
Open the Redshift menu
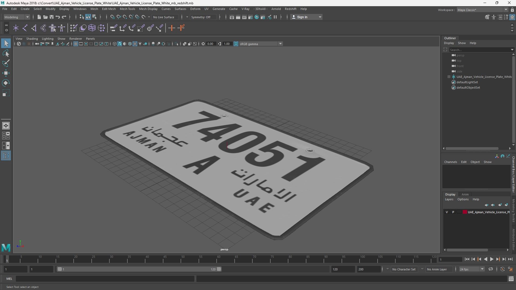[x=291, y=9]
